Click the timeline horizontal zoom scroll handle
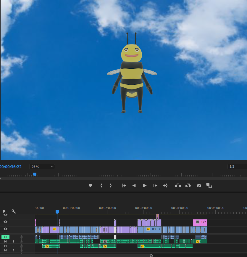Viewport: 247px width, 257px height. click(x=151, y=256)
